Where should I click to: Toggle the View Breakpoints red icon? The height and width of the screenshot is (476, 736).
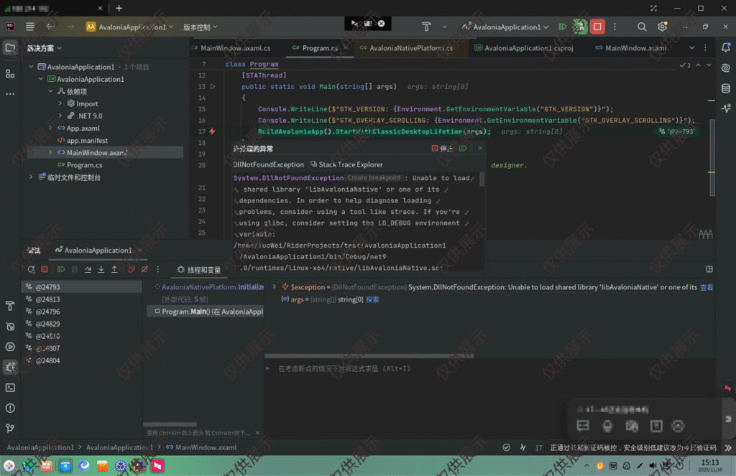click(x=131, y=269)
